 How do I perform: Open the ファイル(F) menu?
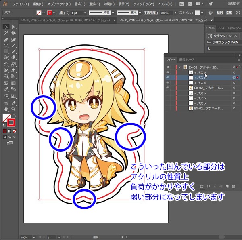[x=21, y=4]
